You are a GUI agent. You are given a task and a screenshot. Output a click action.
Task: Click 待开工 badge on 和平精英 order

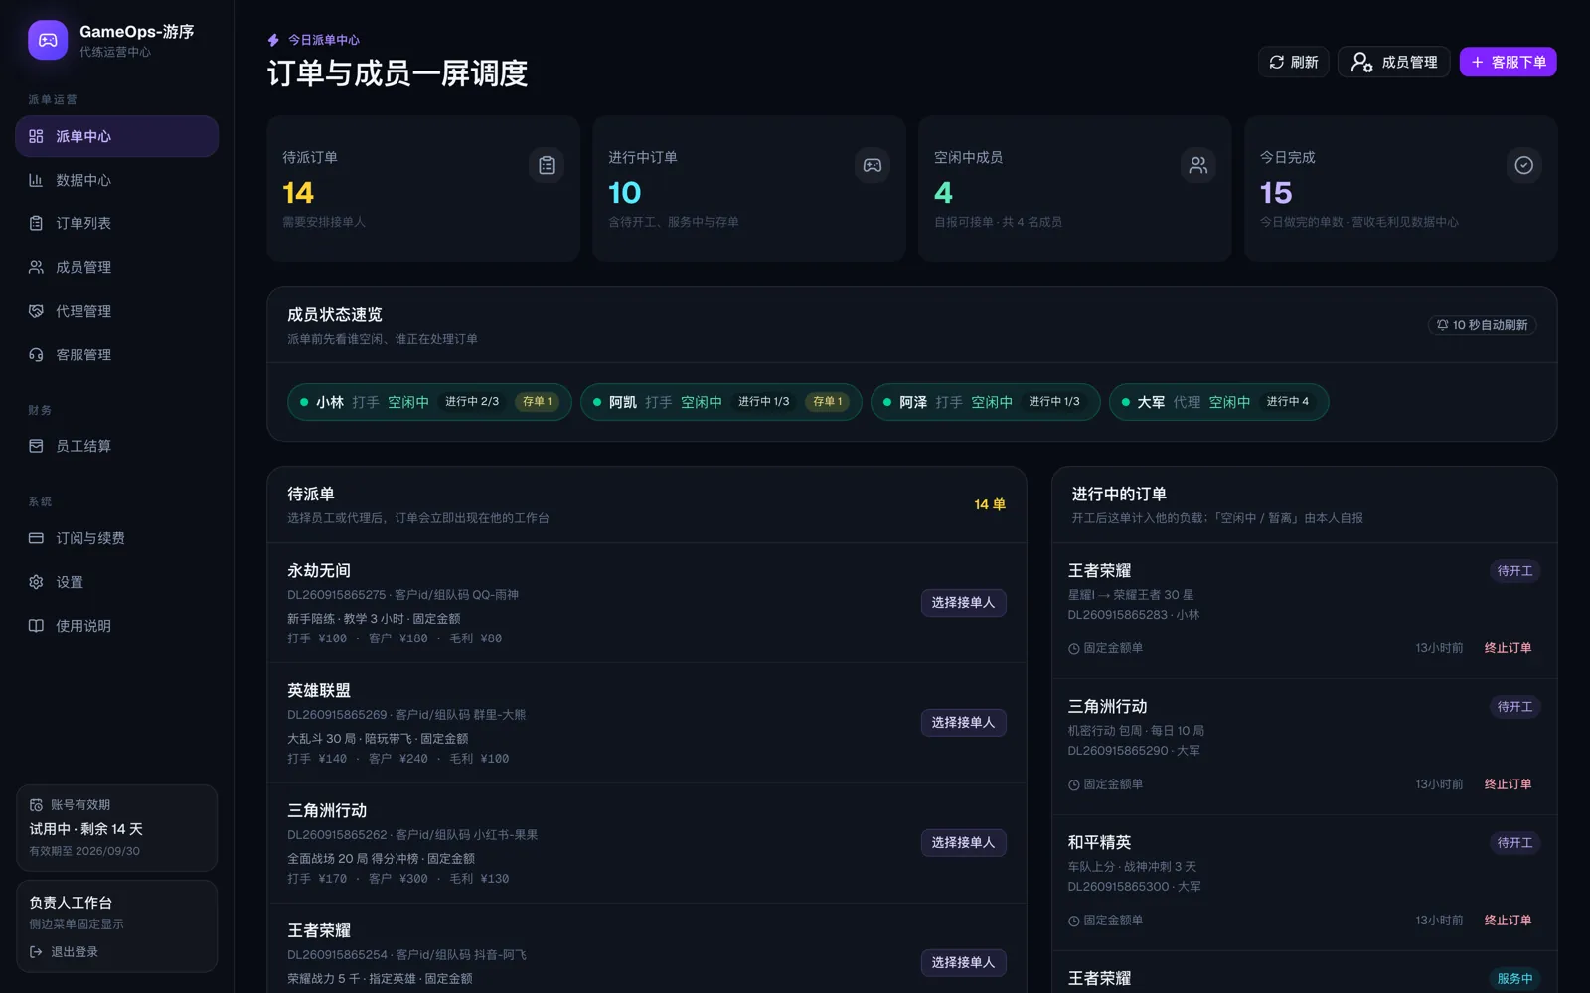[x=1514, y=843]
